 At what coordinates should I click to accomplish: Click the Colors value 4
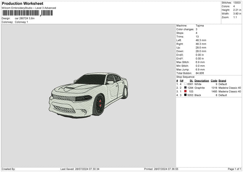(x=234, y=6)
